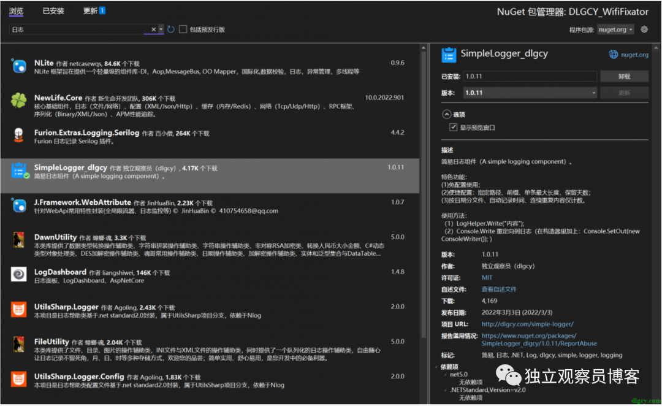Screen dimensions: 662x406
Task: Open the 版本 version 1.0.11 dropdown
Action: point(530,93)
